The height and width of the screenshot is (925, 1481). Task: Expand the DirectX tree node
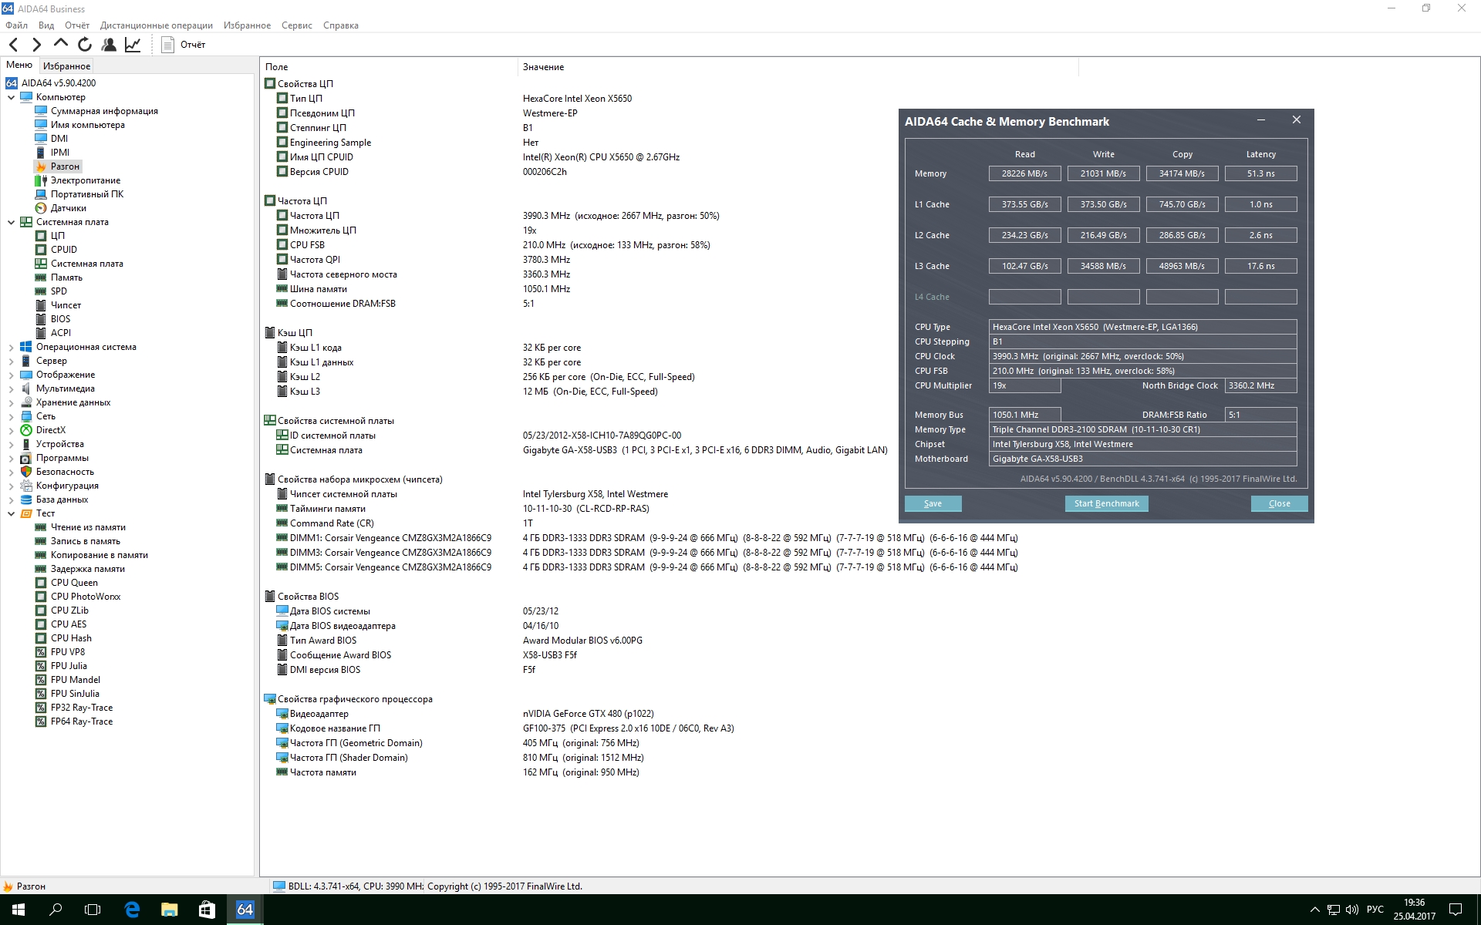click(x=11, y=430)
